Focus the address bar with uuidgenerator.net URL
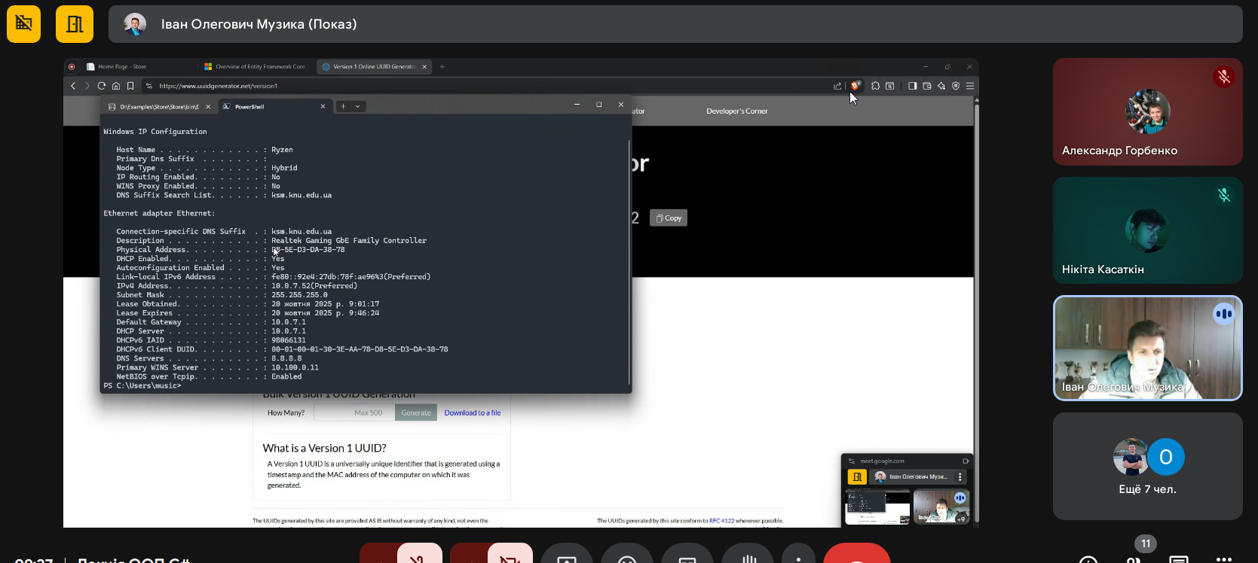This screenshot has width=1258, height=563. coord(494,86)
